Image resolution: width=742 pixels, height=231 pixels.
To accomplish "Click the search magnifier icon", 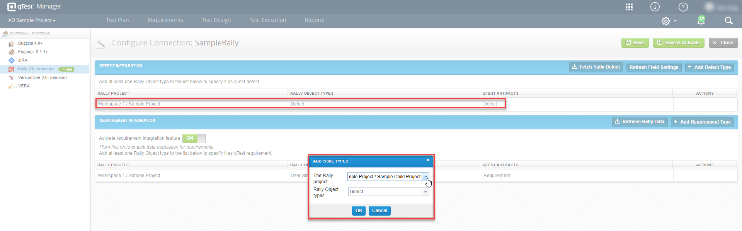I will [x=728, y=21].
